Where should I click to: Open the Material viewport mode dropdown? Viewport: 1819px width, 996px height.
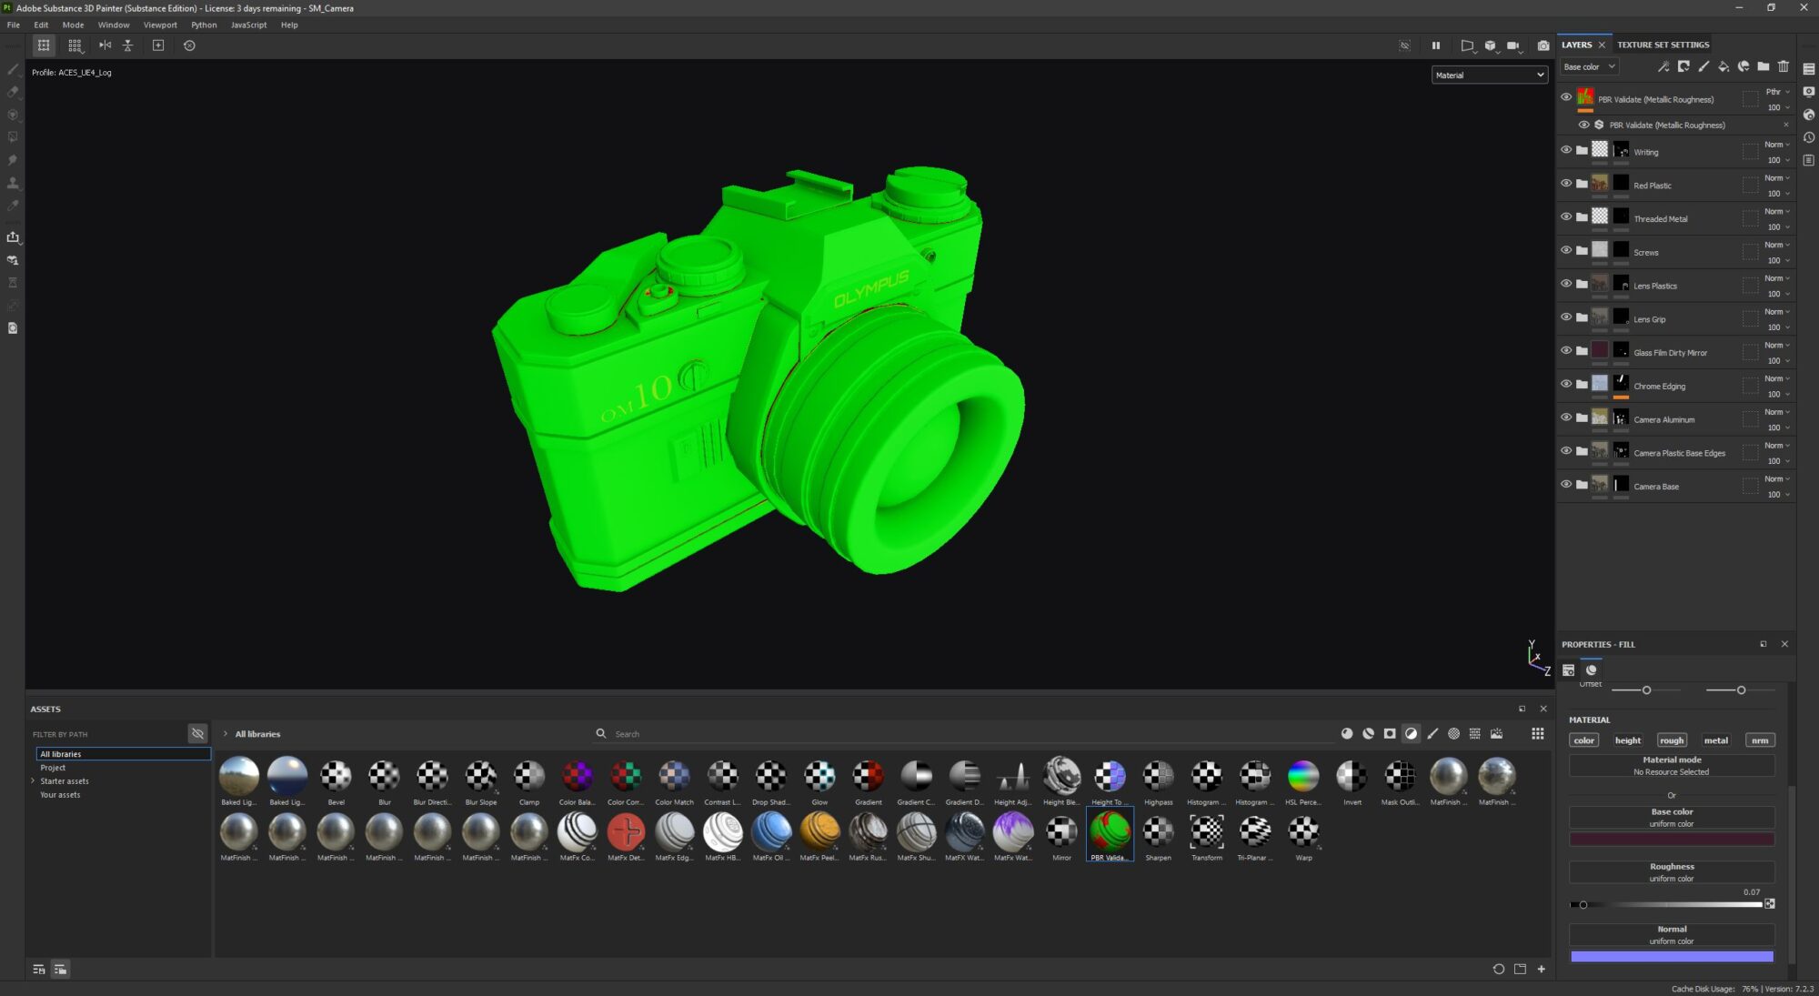coord(1489,75)
